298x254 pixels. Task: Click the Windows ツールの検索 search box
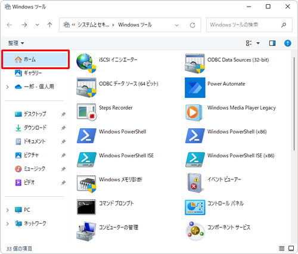point(249,25)
